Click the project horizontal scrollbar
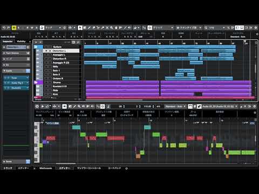The height and width of the screenshot is (194, 259). 114,100
